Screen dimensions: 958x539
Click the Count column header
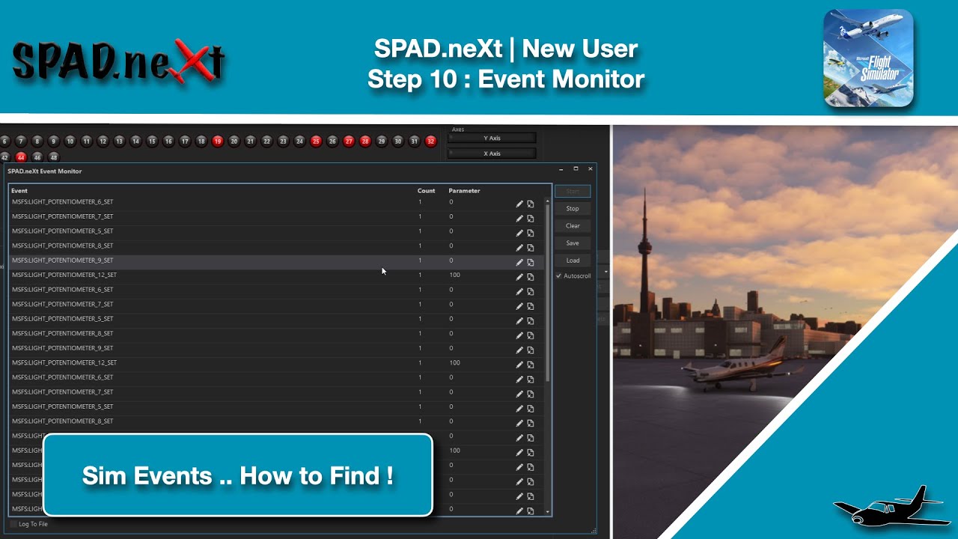point(426,191)
